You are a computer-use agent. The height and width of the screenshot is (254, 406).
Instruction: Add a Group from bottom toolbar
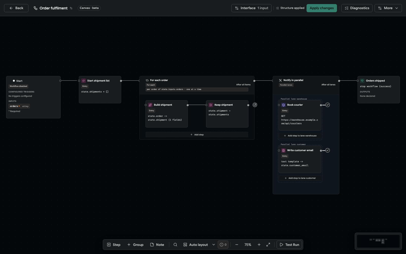coord(135,245)
